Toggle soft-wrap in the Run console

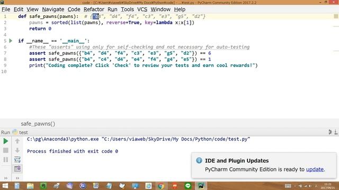[x=17, y=159]
